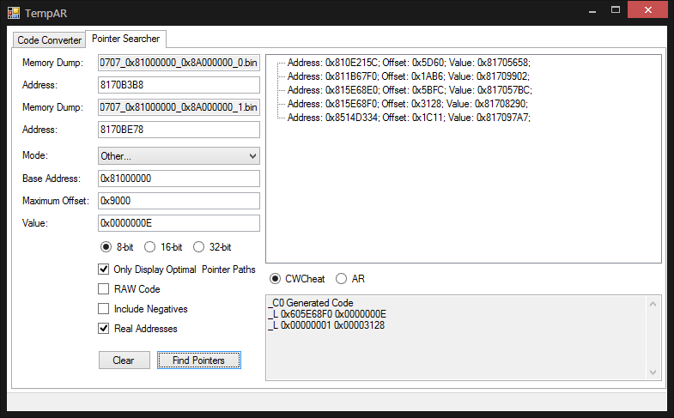This screenshot has width=674, height=418.
Task: Select the 8-bit radio button
Action: tap(106, 247)
